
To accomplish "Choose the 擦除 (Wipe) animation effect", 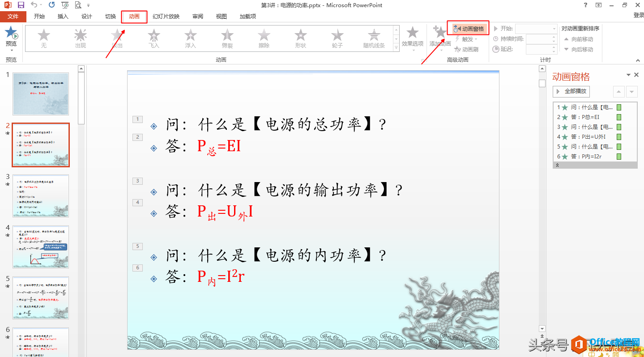I will pyautogui.click(x=264, y=38).
